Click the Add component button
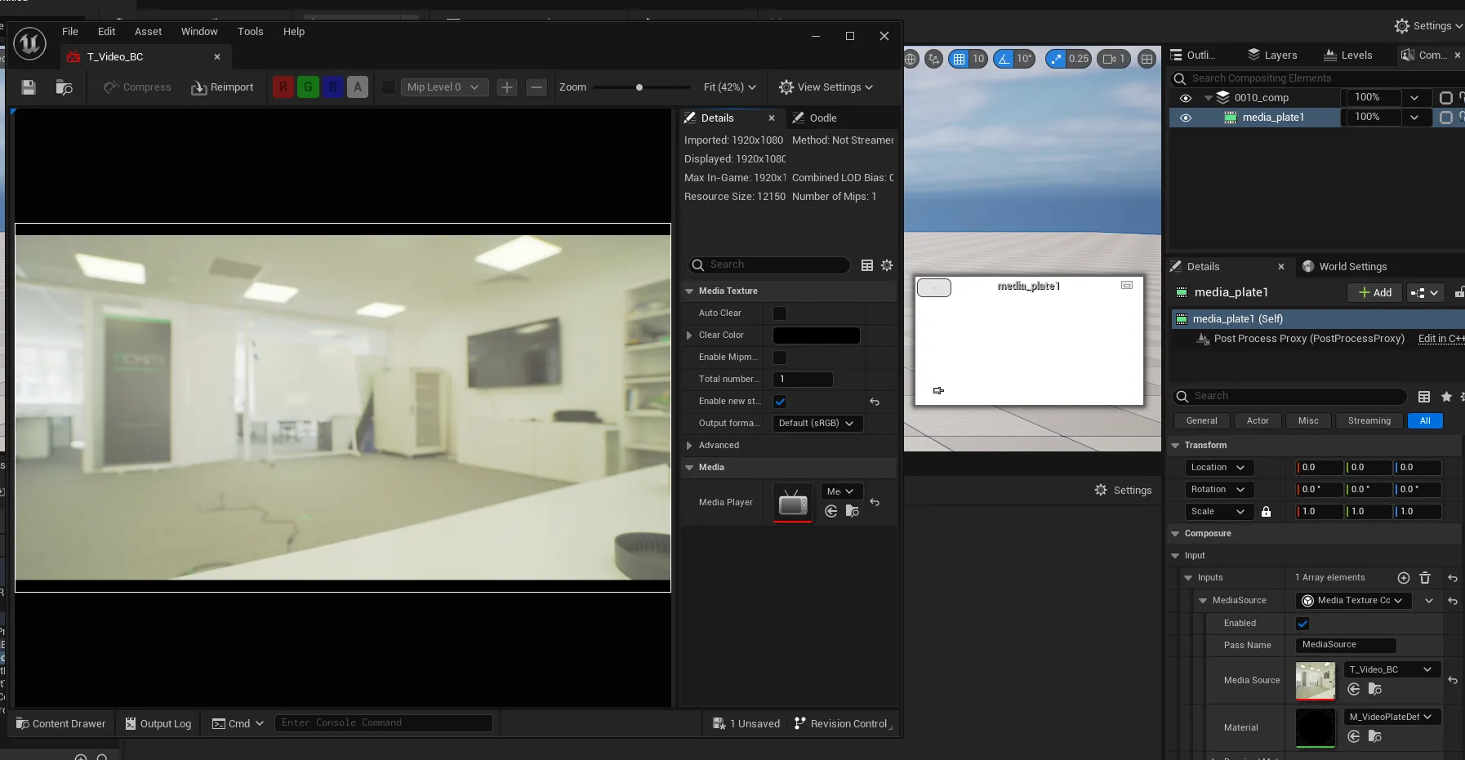The width and height of the screenshot is (1465, 760). tap(1375, 293)
